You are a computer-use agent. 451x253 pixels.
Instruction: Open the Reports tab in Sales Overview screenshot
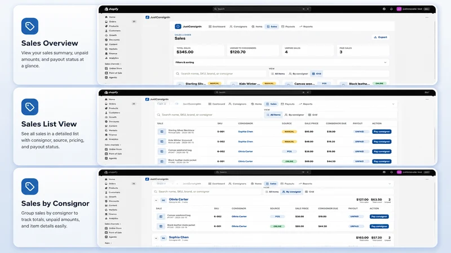306,26
